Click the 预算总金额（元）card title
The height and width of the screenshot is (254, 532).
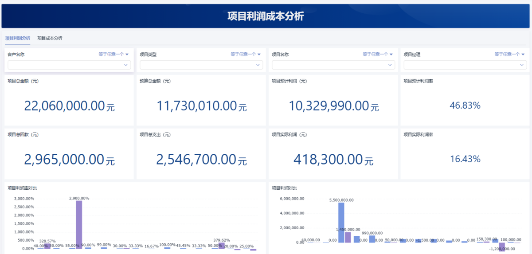(x=155, y=81)
